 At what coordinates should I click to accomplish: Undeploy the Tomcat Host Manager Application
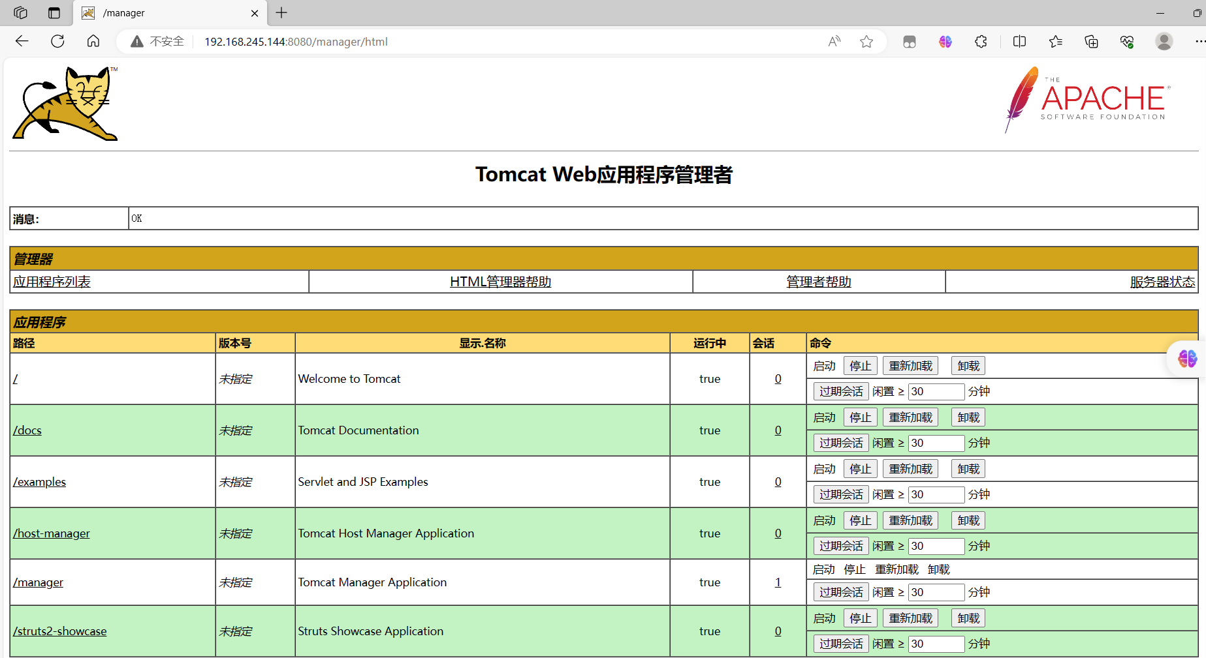[x=968, y=520]
